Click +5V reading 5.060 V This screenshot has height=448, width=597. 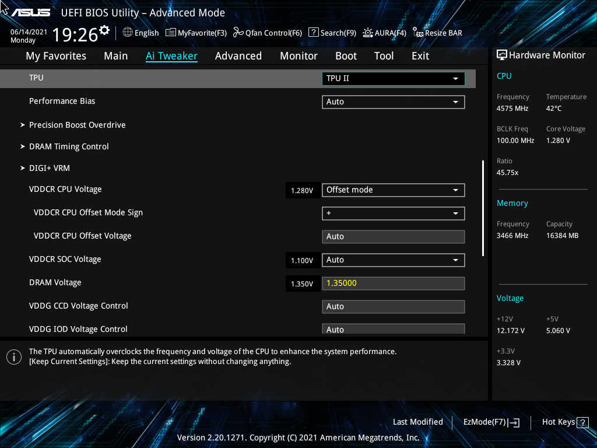coord(558,331)
